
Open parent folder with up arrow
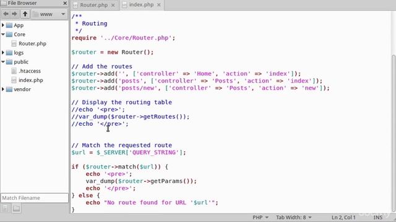tap(25, 14)
